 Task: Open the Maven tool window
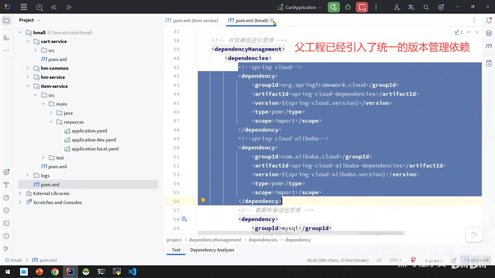click(x=489, y=46)
